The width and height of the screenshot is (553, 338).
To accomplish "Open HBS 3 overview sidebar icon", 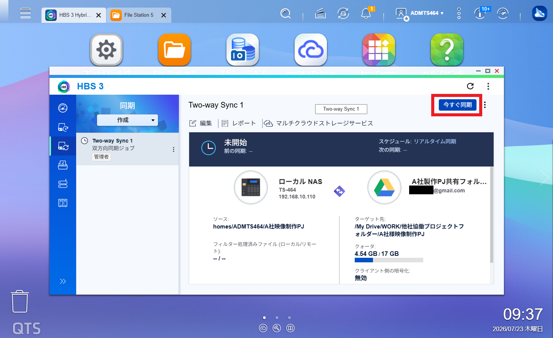I will point(63,108).
